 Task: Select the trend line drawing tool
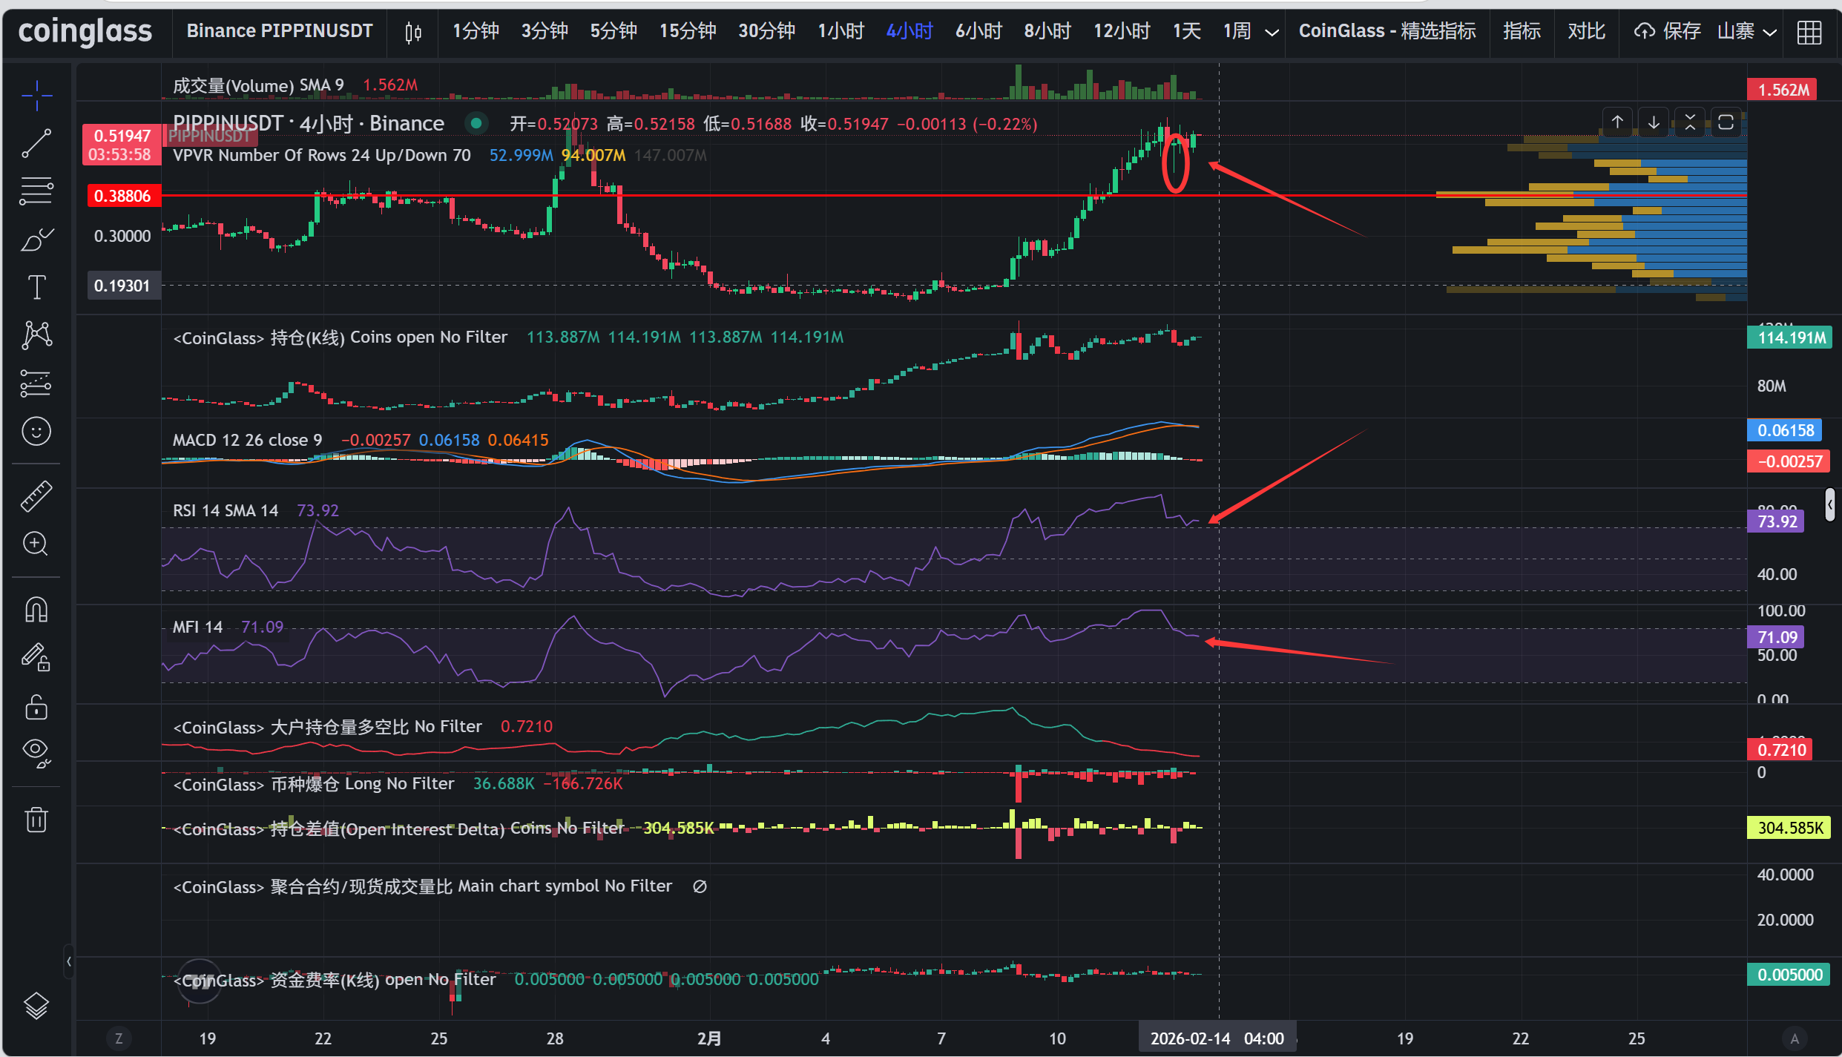click(x=36, y=143)
